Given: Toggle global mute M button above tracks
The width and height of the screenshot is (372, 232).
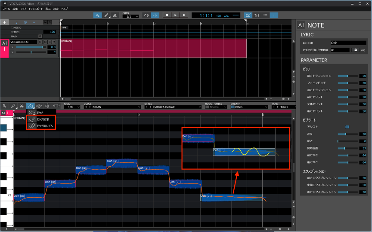Looking at the screenshot, I should pyautogui.click(x=45, y=22).
